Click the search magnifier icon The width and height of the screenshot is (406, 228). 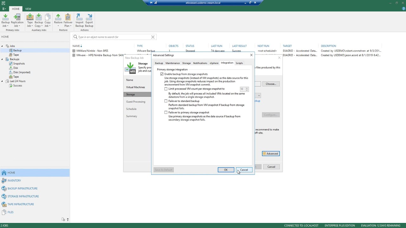[x=75, y=37]
